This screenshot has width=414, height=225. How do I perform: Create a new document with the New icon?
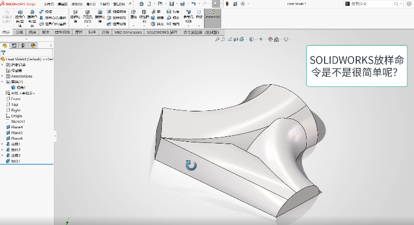click(149, 4)
